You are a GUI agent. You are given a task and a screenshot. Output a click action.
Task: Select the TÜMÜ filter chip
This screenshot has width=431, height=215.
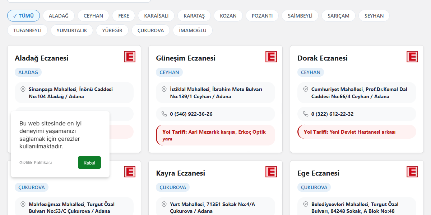point(24,16)
